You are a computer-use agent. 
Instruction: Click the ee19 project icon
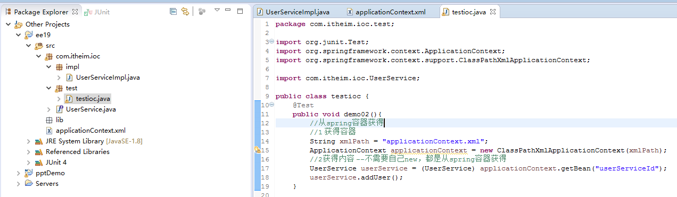[x=28, y=35]
